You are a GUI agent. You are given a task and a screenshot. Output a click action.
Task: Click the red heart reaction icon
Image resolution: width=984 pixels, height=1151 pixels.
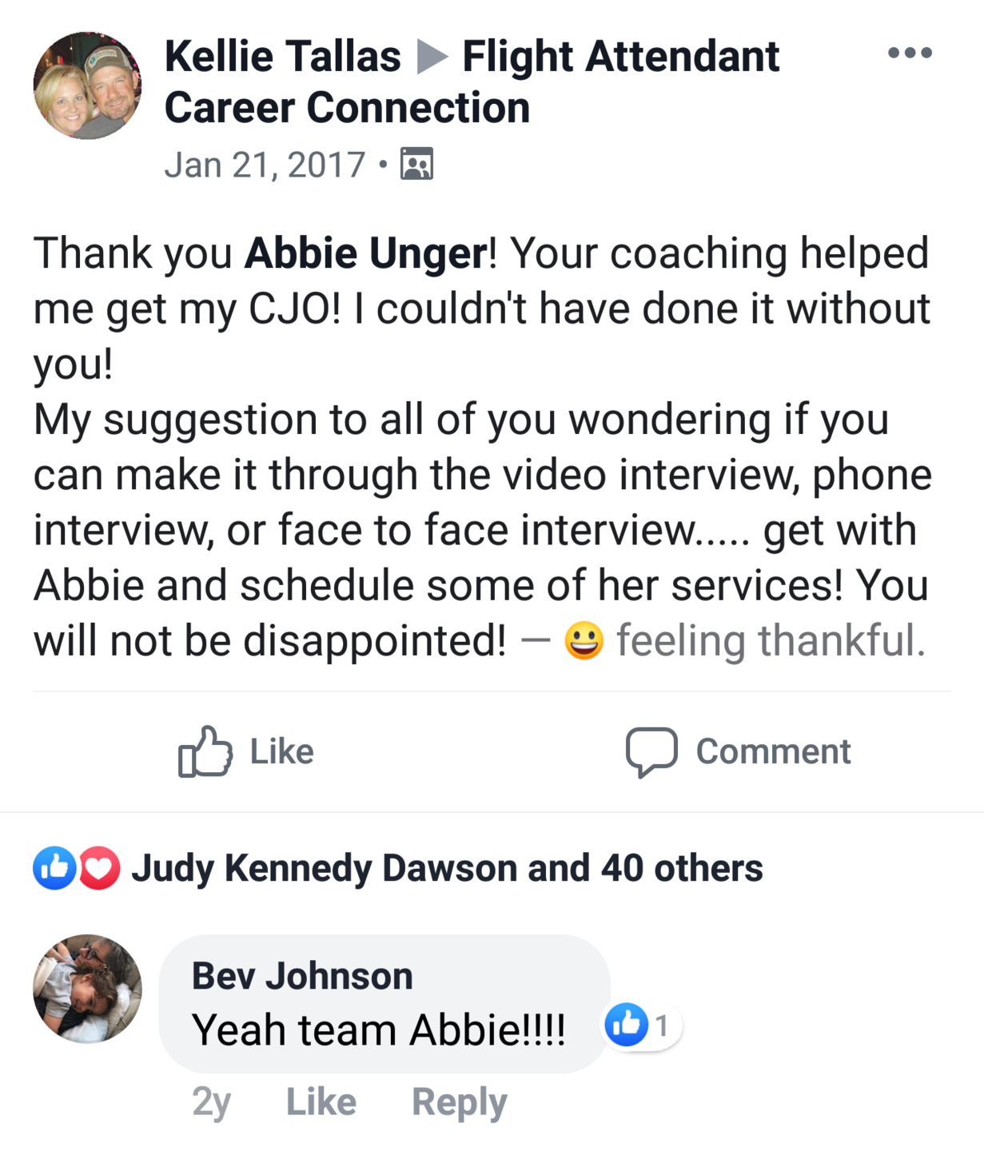(x=99, y=868)
